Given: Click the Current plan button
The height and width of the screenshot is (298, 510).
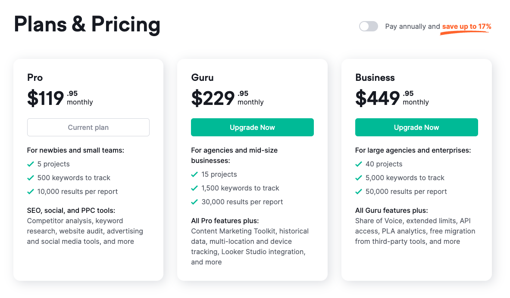Looking at the screenshot, I should click(88, 127).
